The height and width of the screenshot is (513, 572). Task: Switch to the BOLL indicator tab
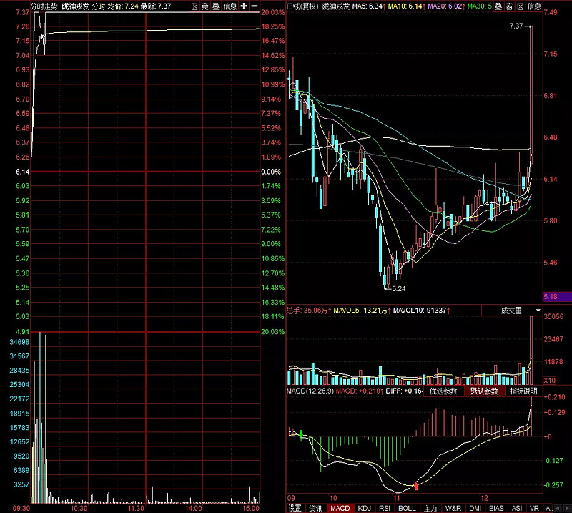click(x=407, y=508)
